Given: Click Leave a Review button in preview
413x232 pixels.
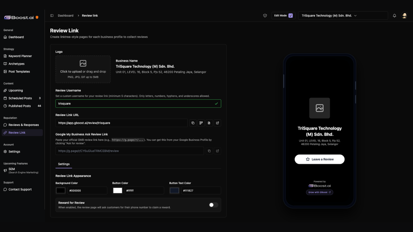Looking at the screenshot, I should (319, 159).
